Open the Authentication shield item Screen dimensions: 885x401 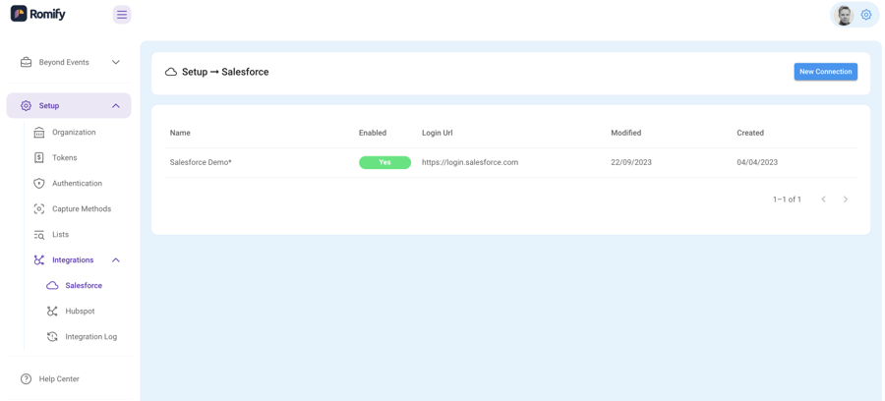click(77, 183)
